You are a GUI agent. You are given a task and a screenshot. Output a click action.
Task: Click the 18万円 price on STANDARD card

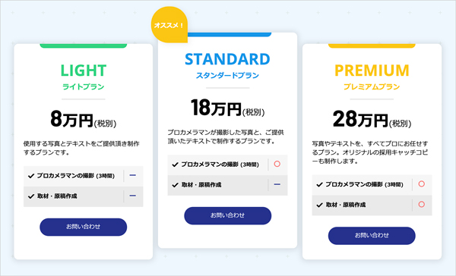216,108
